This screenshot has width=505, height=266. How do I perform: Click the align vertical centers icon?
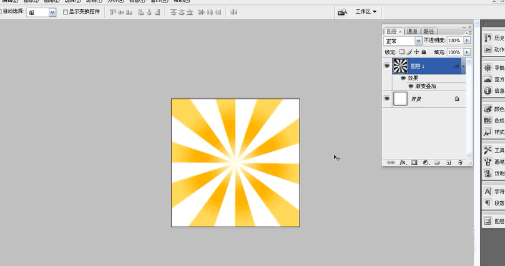[120, 12]
